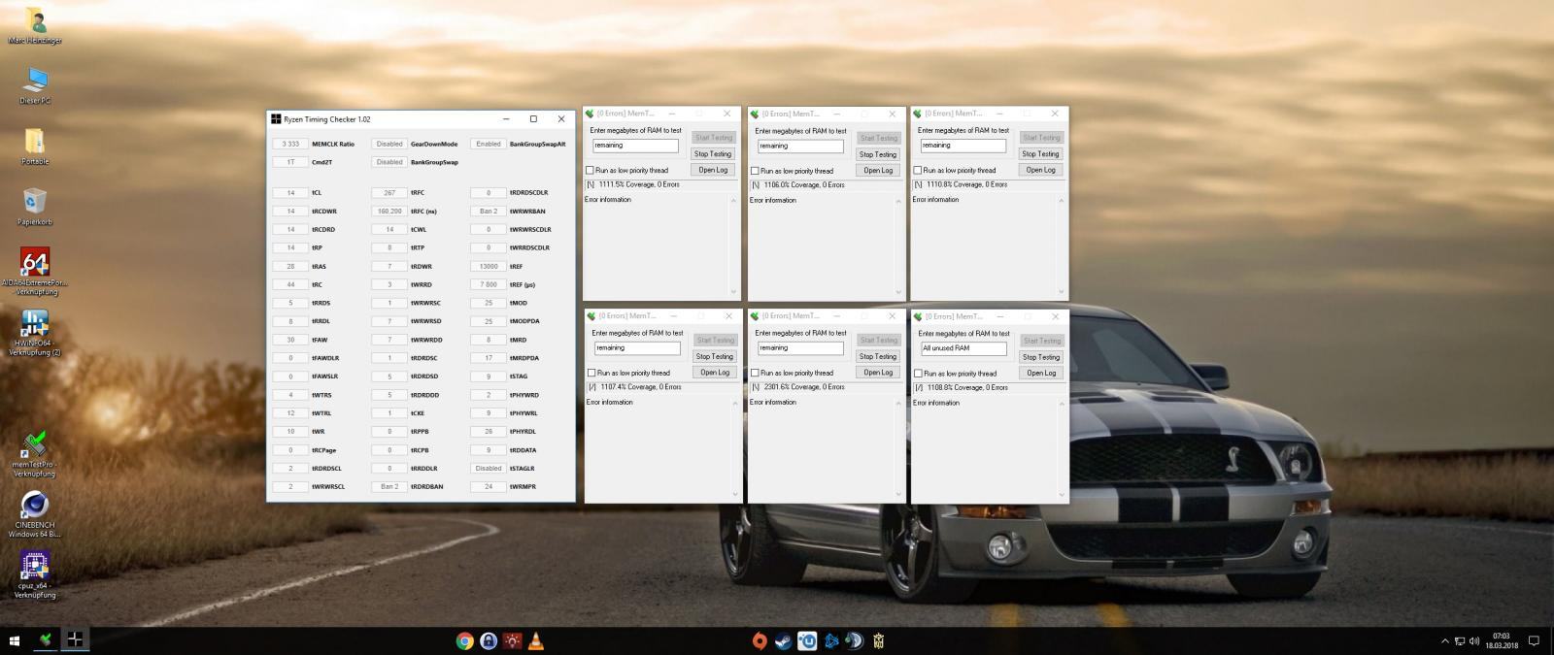
Task: Launch the HWiNFO64 desktop shortcut
Action: [x=35, y=331]
